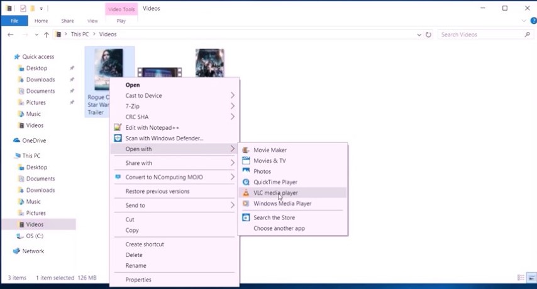Screen dimensions: 537x289
Task: Open the File ribbon tab
Action: pos(14,21)
